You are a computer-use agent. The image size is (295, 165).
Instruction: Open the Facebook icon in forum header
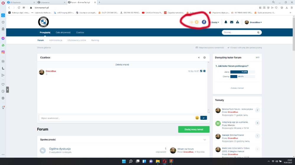click(204, 22)
